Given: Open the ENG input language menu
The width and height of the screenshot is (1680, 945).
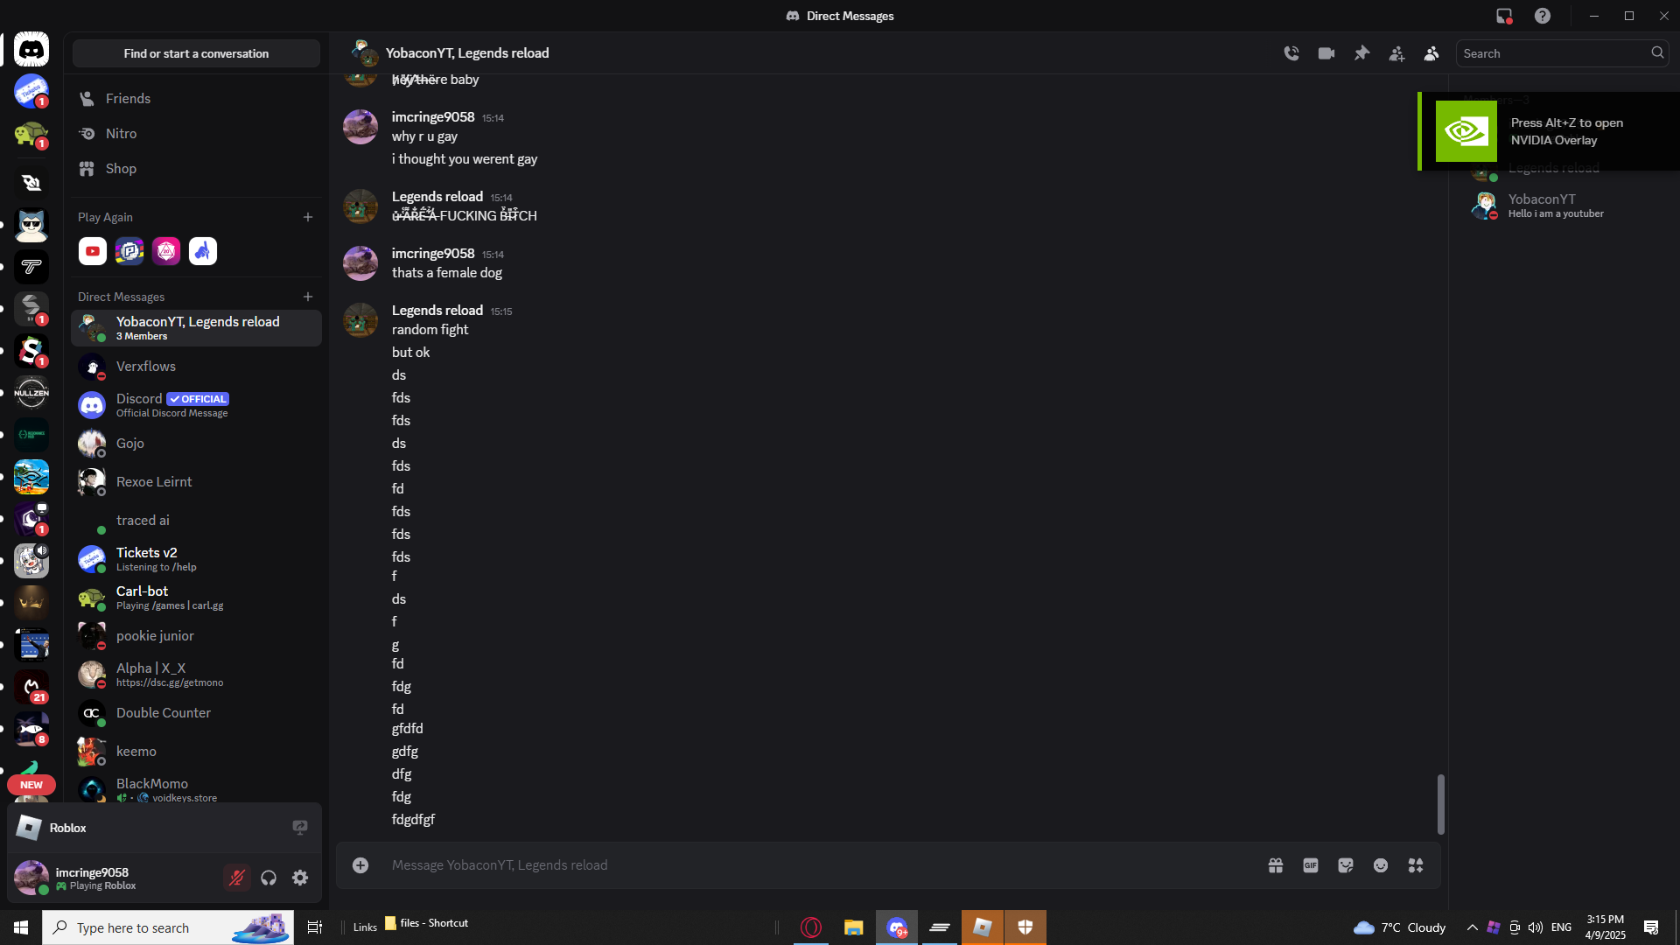Looking at the screenshot, I should pos(1561,927).
